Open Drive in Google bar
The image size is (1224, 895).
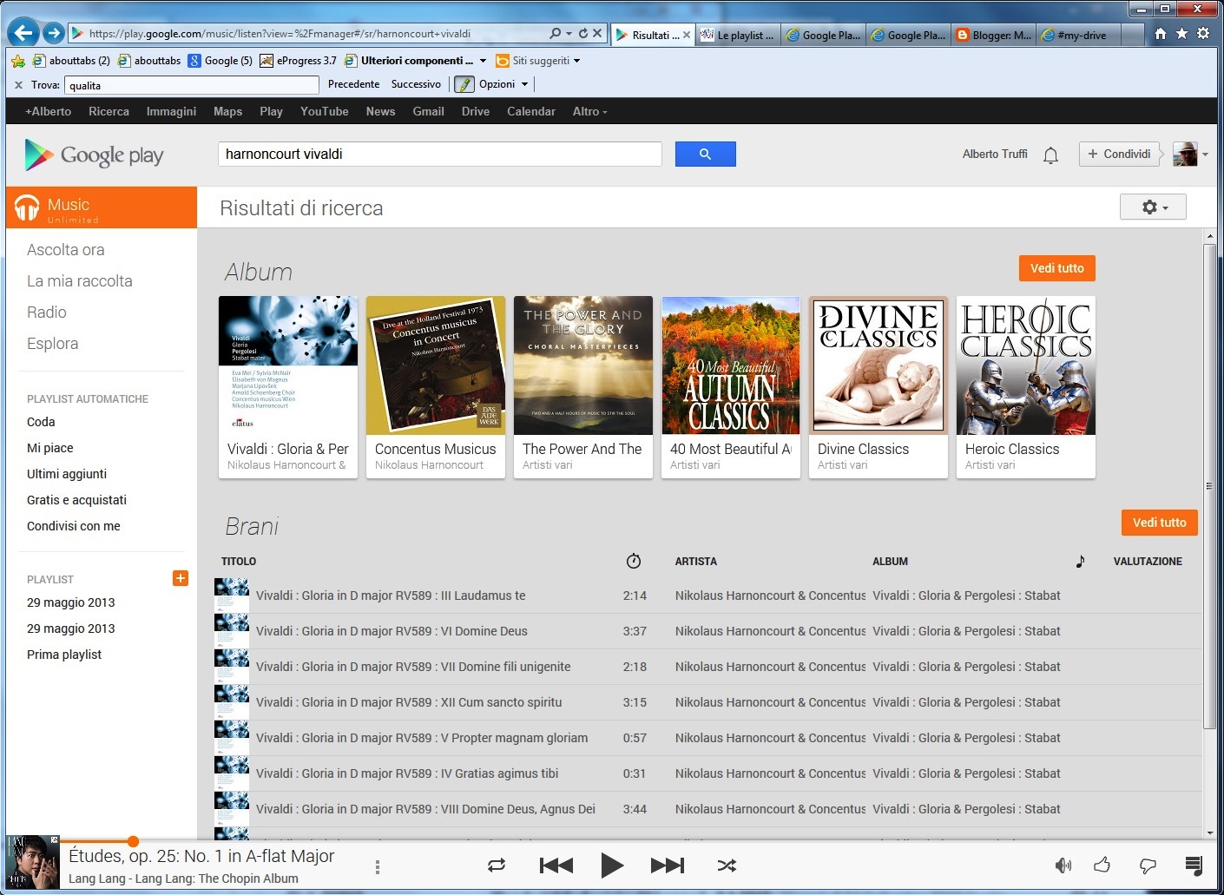pyautogui.click(x=475, y=111)
